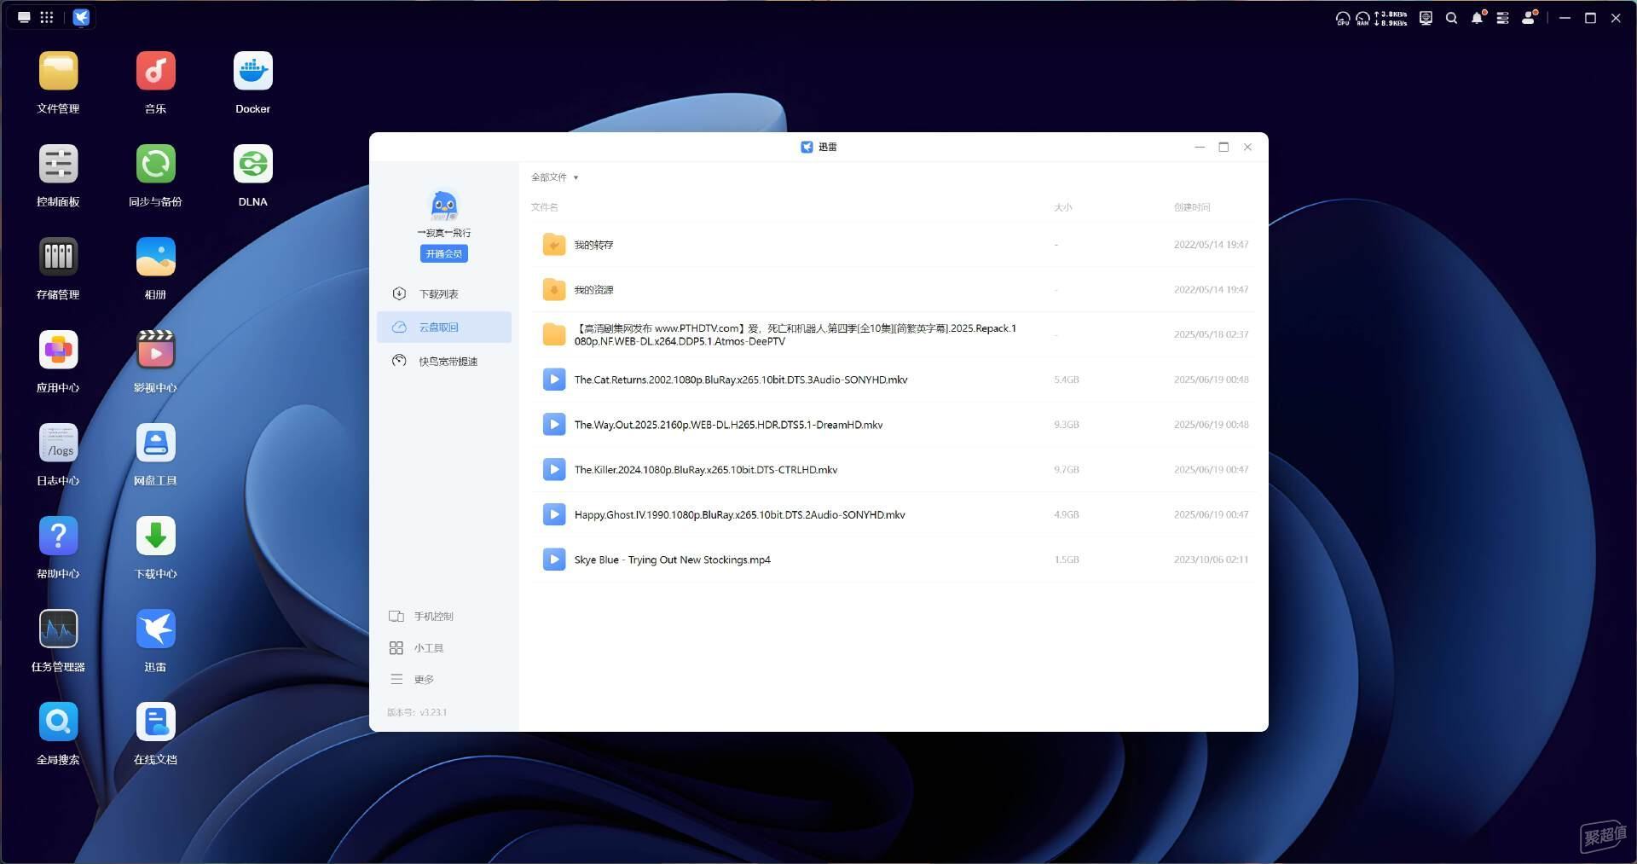
Task: Select 云盘取回 in sidebar
Action: 444,328
